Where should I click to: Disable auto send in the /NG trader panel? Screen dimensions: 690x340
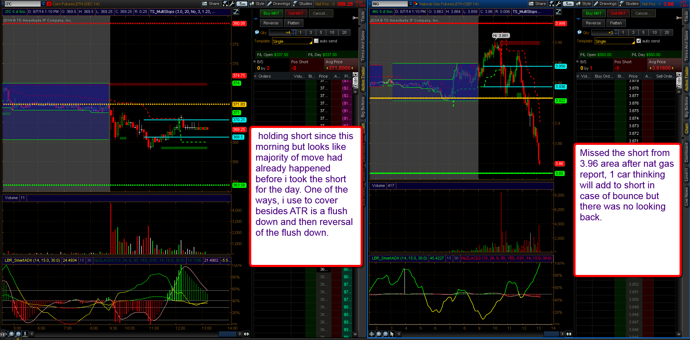(x=639, y=41)
